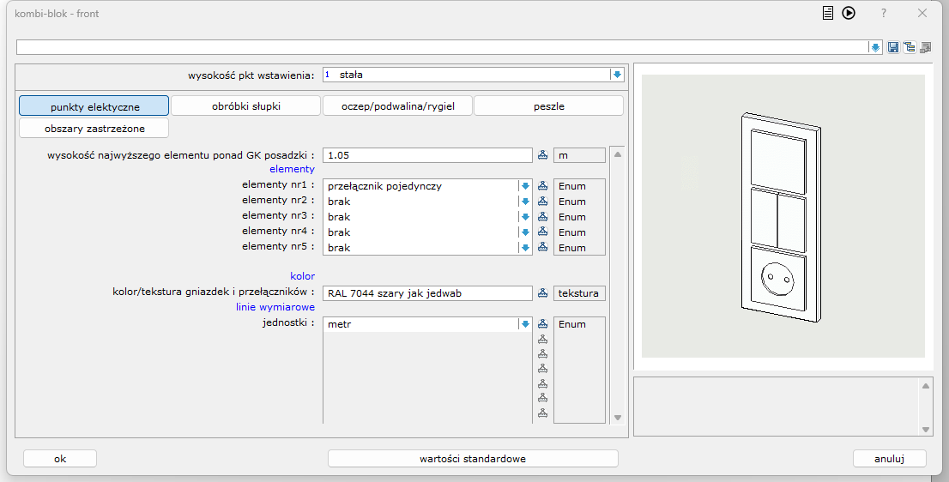Switch to the obróbki słupki tab
This screenshot has height=482, width=949.
click(245, 106)
